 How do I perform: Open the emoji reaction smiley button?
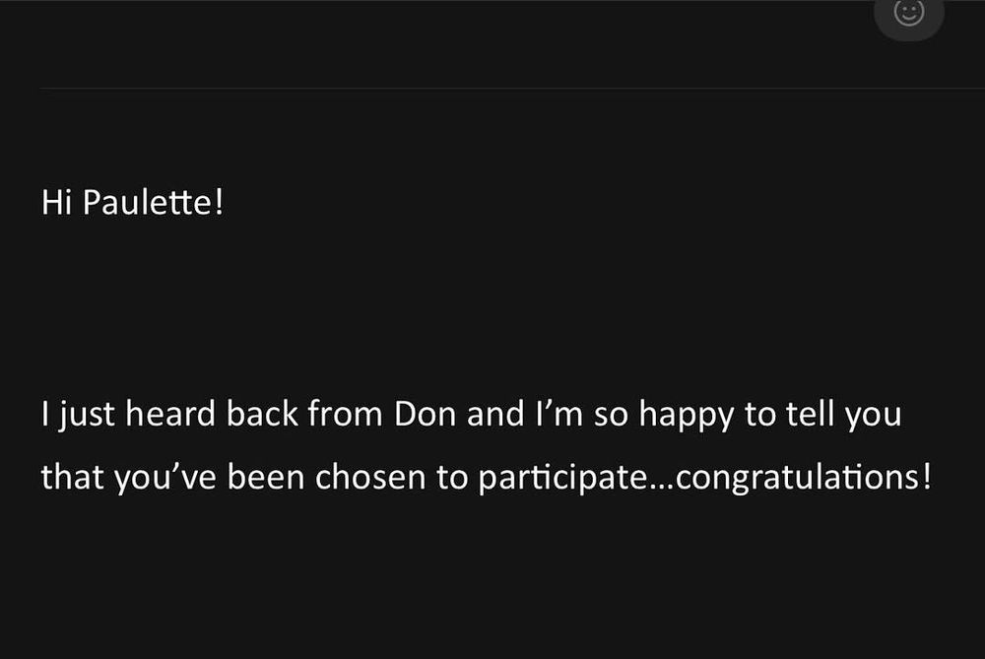coord(909,13)
